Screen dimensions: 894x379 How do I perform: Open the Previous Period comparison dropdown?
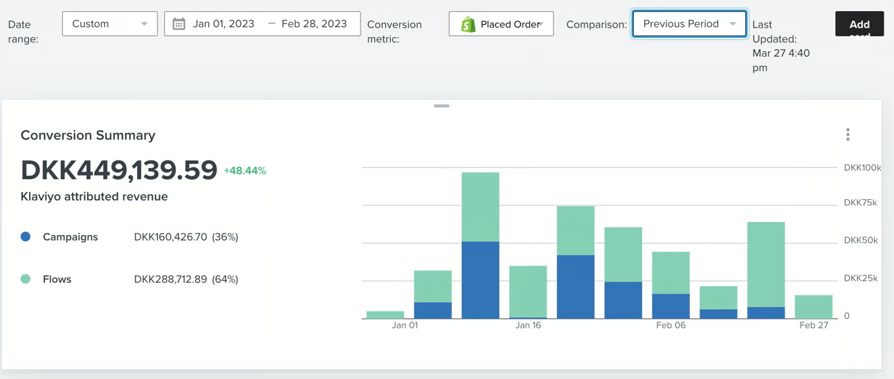click(689, 24)
